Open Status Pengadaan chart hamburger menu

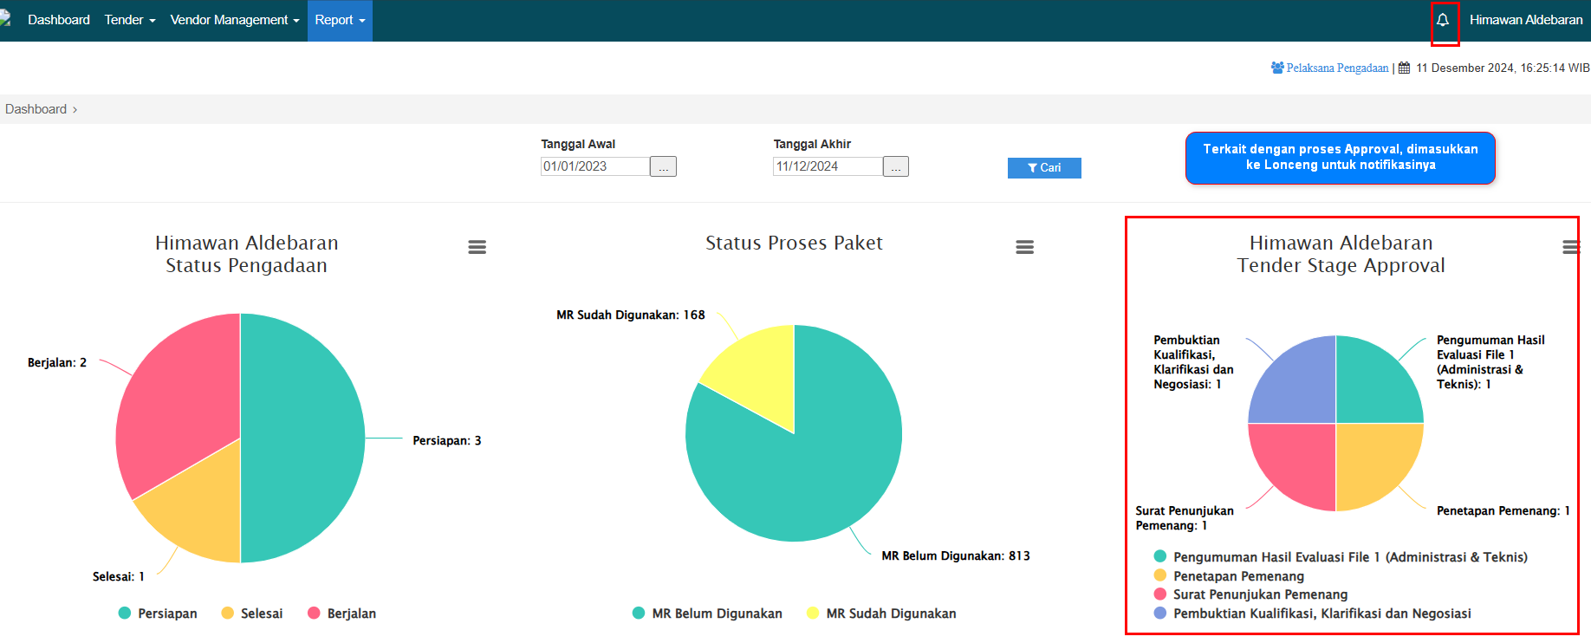tap(477, 247)
